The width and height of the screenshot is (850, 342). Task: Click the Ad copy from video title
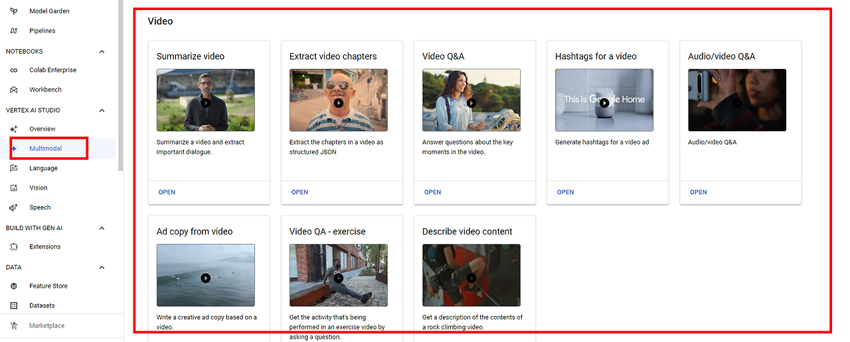(195, 231)
